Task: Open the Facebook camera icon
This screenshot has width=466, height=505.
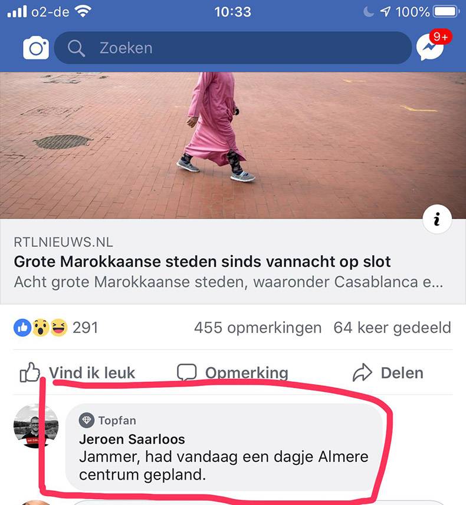Action: coord(36,48)
